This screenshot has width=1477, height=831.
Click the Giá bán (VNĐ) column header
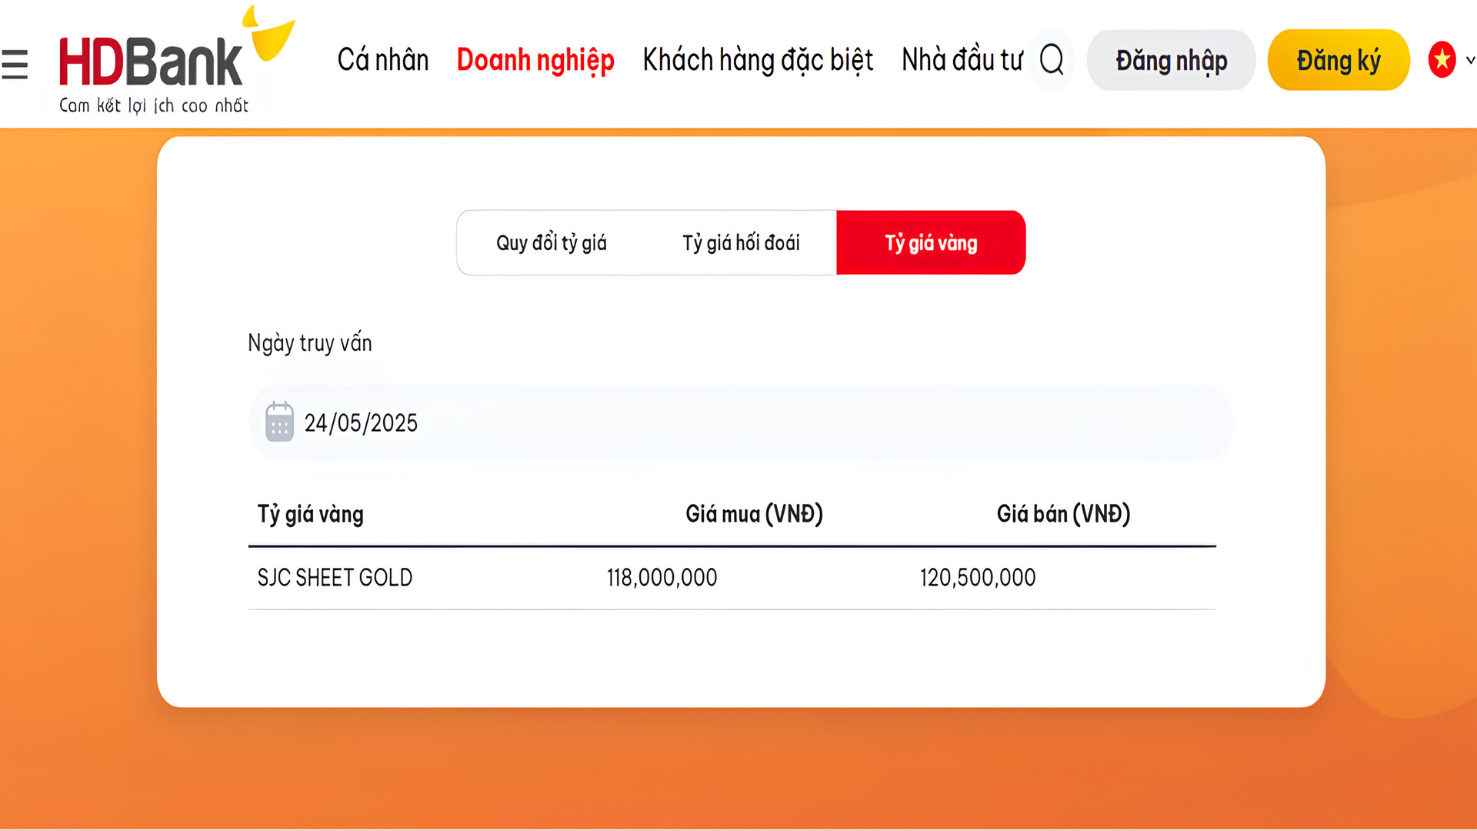pyautogui.click(x=1063, y=514)
